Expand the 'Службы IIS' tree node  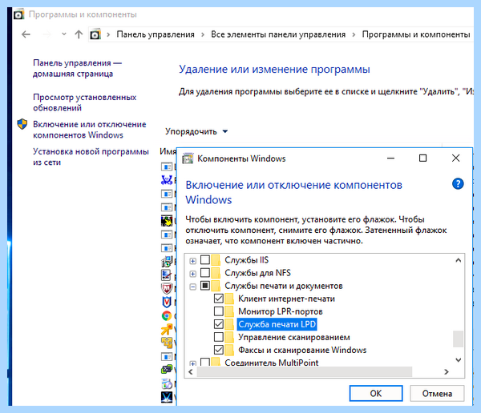coord(192,261)
